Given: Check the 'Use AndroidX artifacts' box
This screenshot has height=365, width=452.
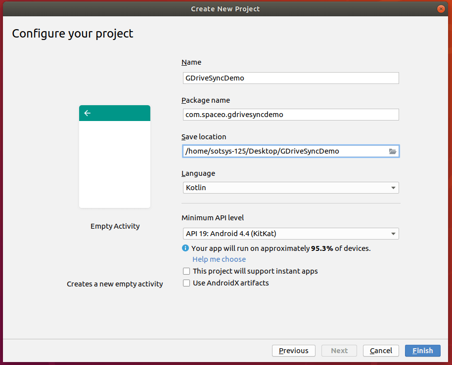Looking at the screenshot, I should point(186,283).
